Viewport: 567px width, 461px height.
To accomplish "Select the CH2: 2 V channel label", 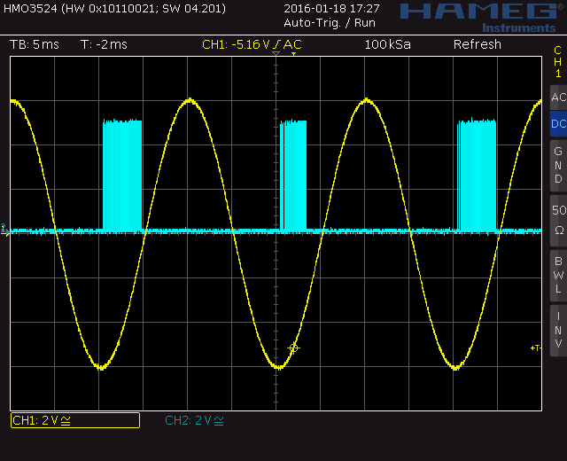I will pyautogui.click(x=194, y=420).
